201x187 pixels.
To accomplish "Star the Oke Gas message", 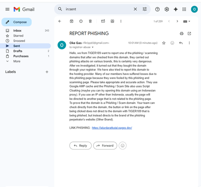I will click(x=164, y=43).
